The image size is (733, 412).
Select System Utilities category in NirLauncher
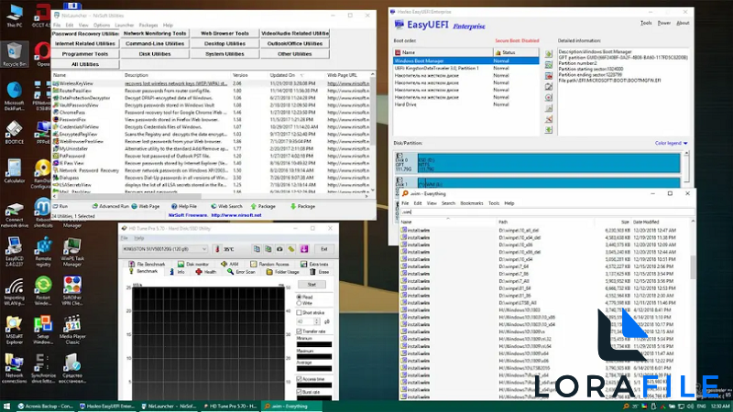click(224, 54)
